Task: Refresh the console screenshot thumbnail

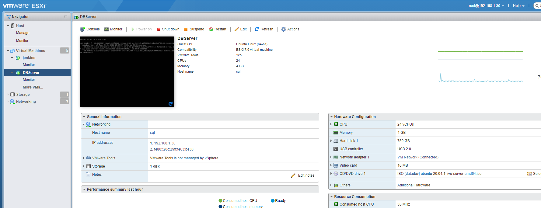Action: pyautogui.click(x=170, y=104)
